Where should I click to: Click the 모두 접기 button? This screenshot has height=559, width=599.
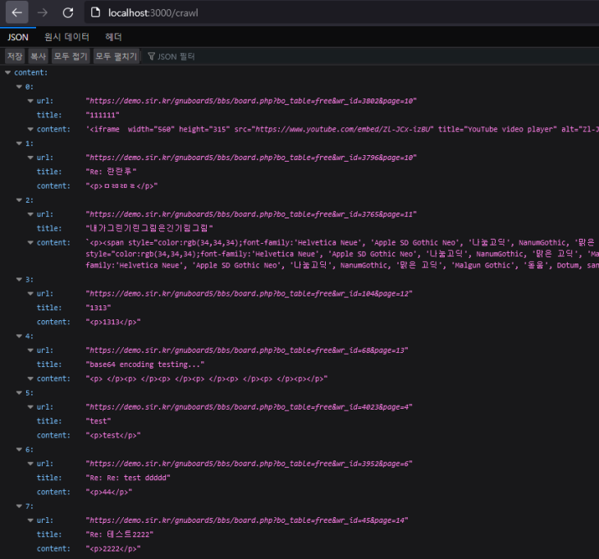click(71, 57)
